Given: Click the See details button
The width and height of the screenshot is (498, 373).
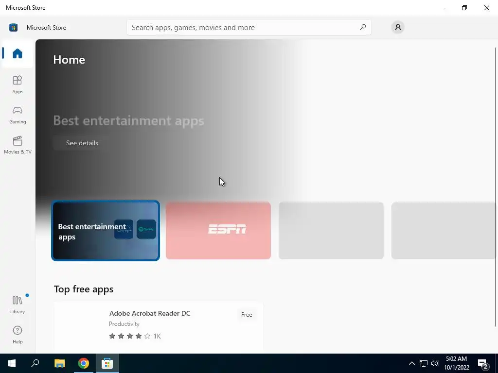Looking at the screenshot, I should (x=82, y=143).
